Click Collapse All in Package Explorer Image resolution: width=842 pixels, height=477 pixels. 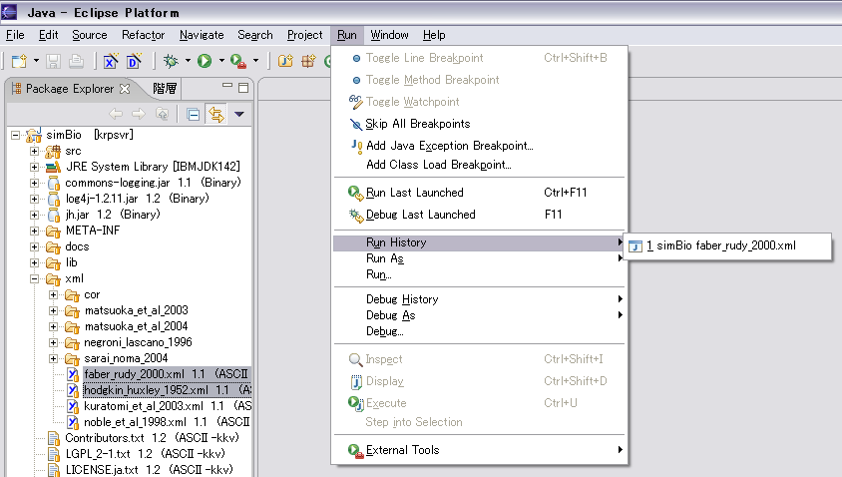[x=194, y=114]
